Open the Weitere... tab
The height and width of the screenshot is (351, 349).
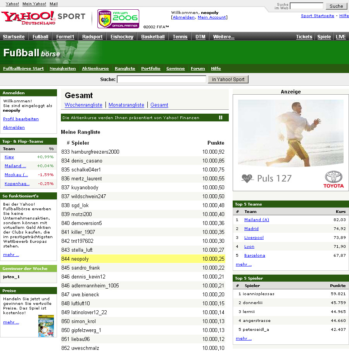[224, 37]
